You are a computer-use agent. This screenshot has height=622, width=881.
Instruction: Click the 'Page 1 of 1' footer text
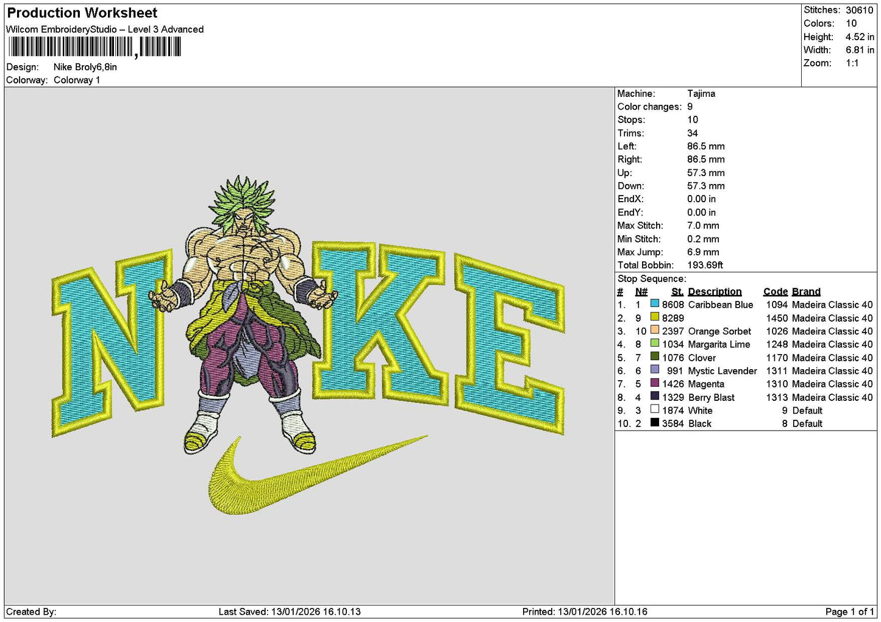click(x=849, y=612)
